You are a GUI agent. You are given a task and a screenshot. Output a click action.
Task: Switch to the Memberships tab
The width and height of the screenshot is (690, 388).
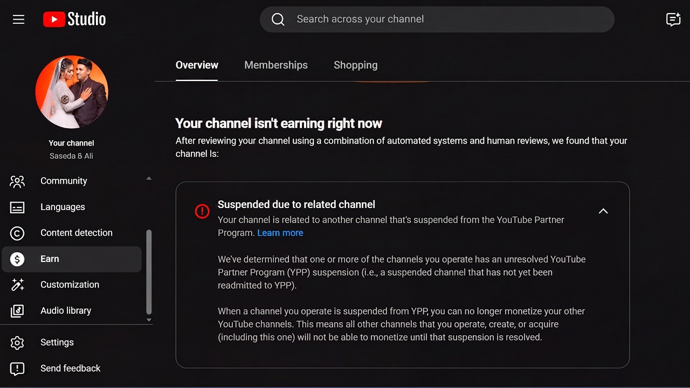(x=276, y=65)
